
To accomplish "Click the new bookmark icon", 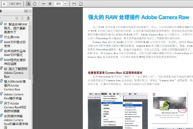I will (x=28, y=18).
